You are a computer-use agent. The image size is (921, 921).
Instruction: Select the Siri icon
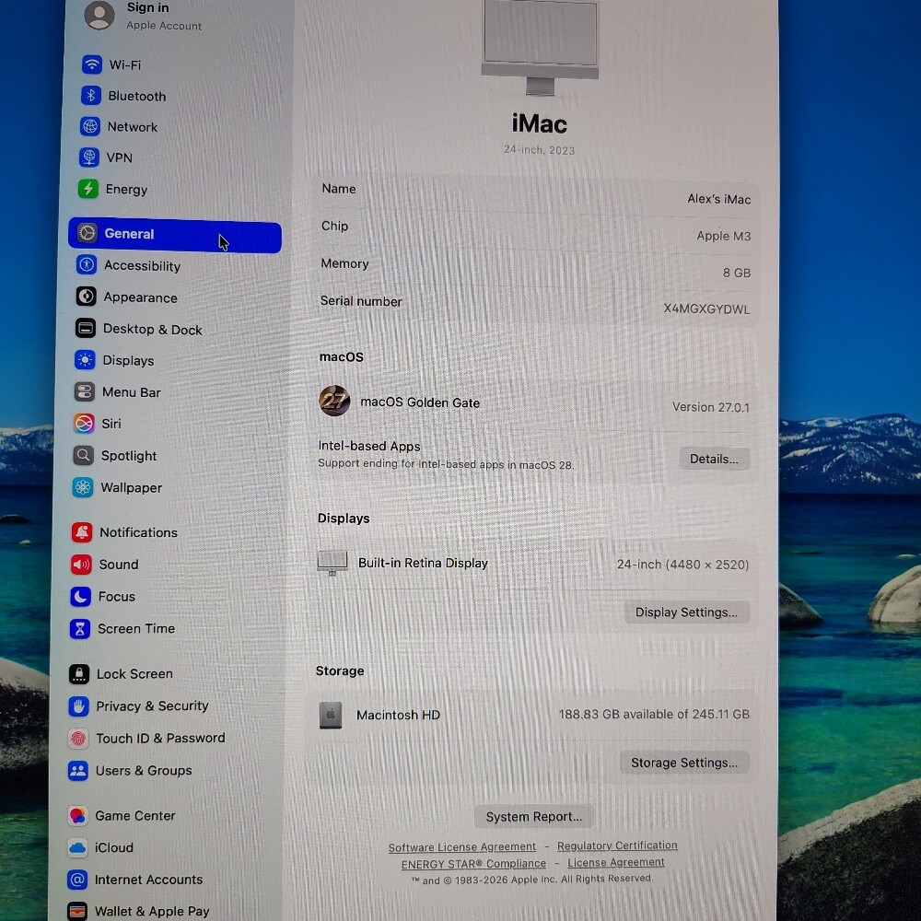pos(84,423)
